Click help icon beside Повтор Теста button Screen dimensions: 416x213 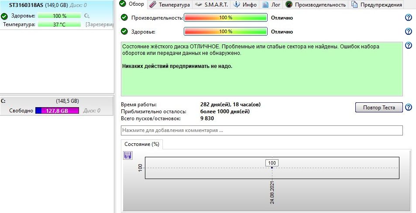[409, 108]
